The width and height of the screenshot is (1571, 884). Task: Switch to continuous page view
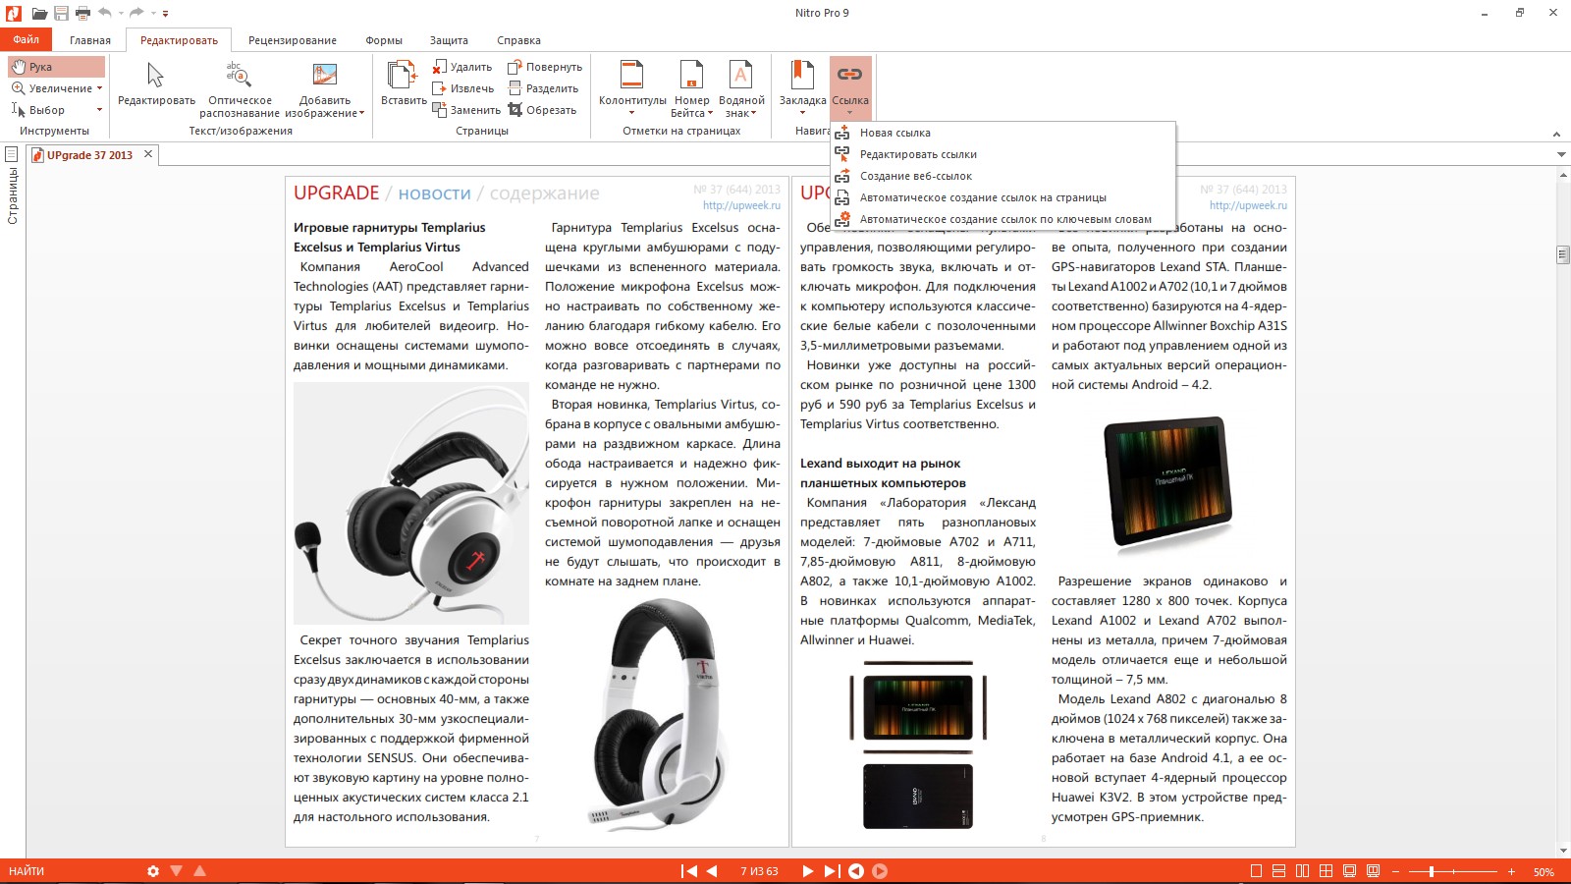(1278, 871)
